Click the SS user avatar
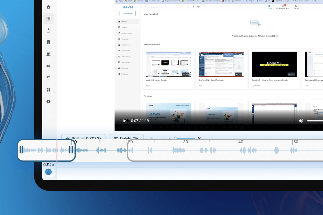 click(x=48, y=172)
